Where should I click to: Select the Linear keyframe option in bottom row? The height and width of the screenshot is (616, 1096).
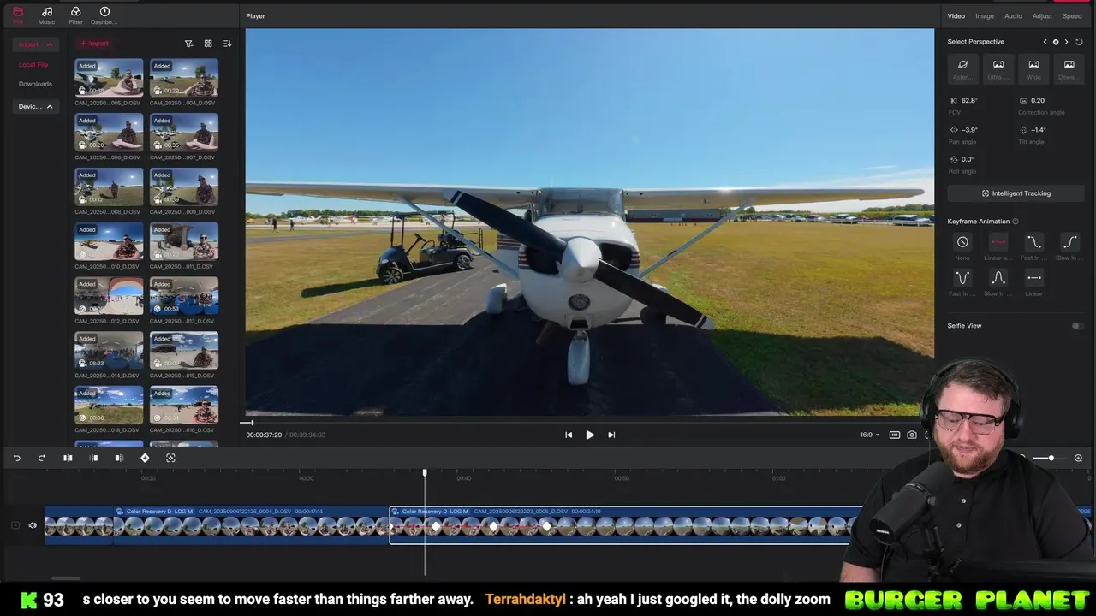pyautogui.click(x=1033, y=278)
